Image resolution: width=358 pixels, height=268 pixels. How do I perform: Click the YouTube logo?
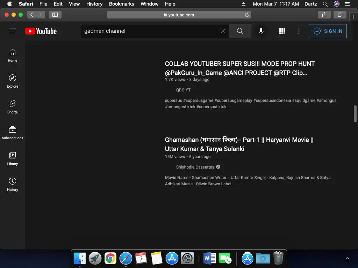(x=41, y=31)
